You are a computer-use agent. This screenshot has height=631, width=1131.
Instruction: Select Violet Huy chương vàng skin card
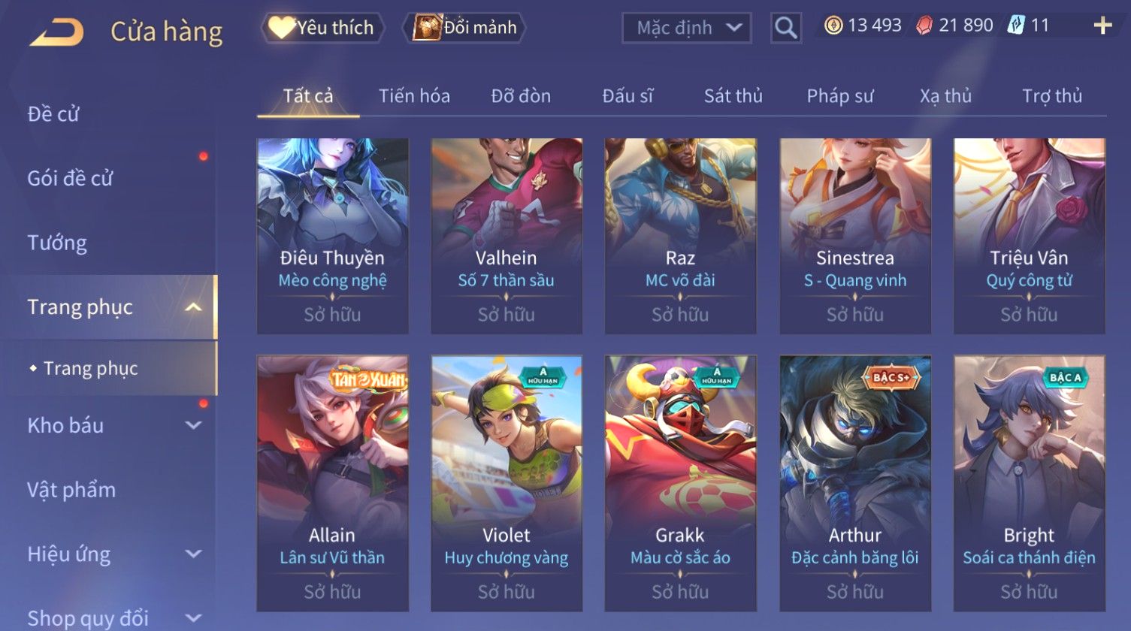point(507,483)
